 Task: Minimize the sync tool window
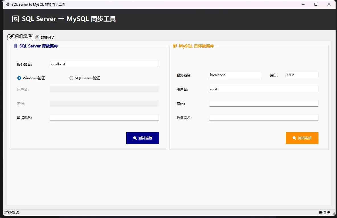(303, 4)
